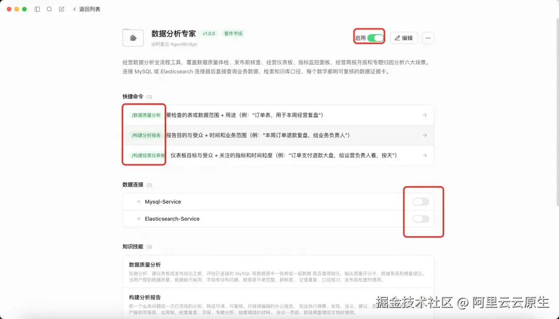Click the 数据分析专家 title
This screenshot has height=319, width=559.
coord(173,34)
